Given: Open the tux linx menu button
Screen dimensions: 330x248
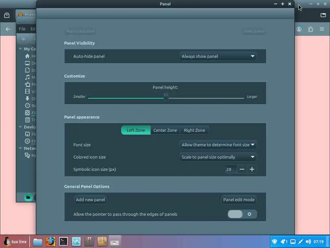Looking at the screenshot, I should coord(15,242).
